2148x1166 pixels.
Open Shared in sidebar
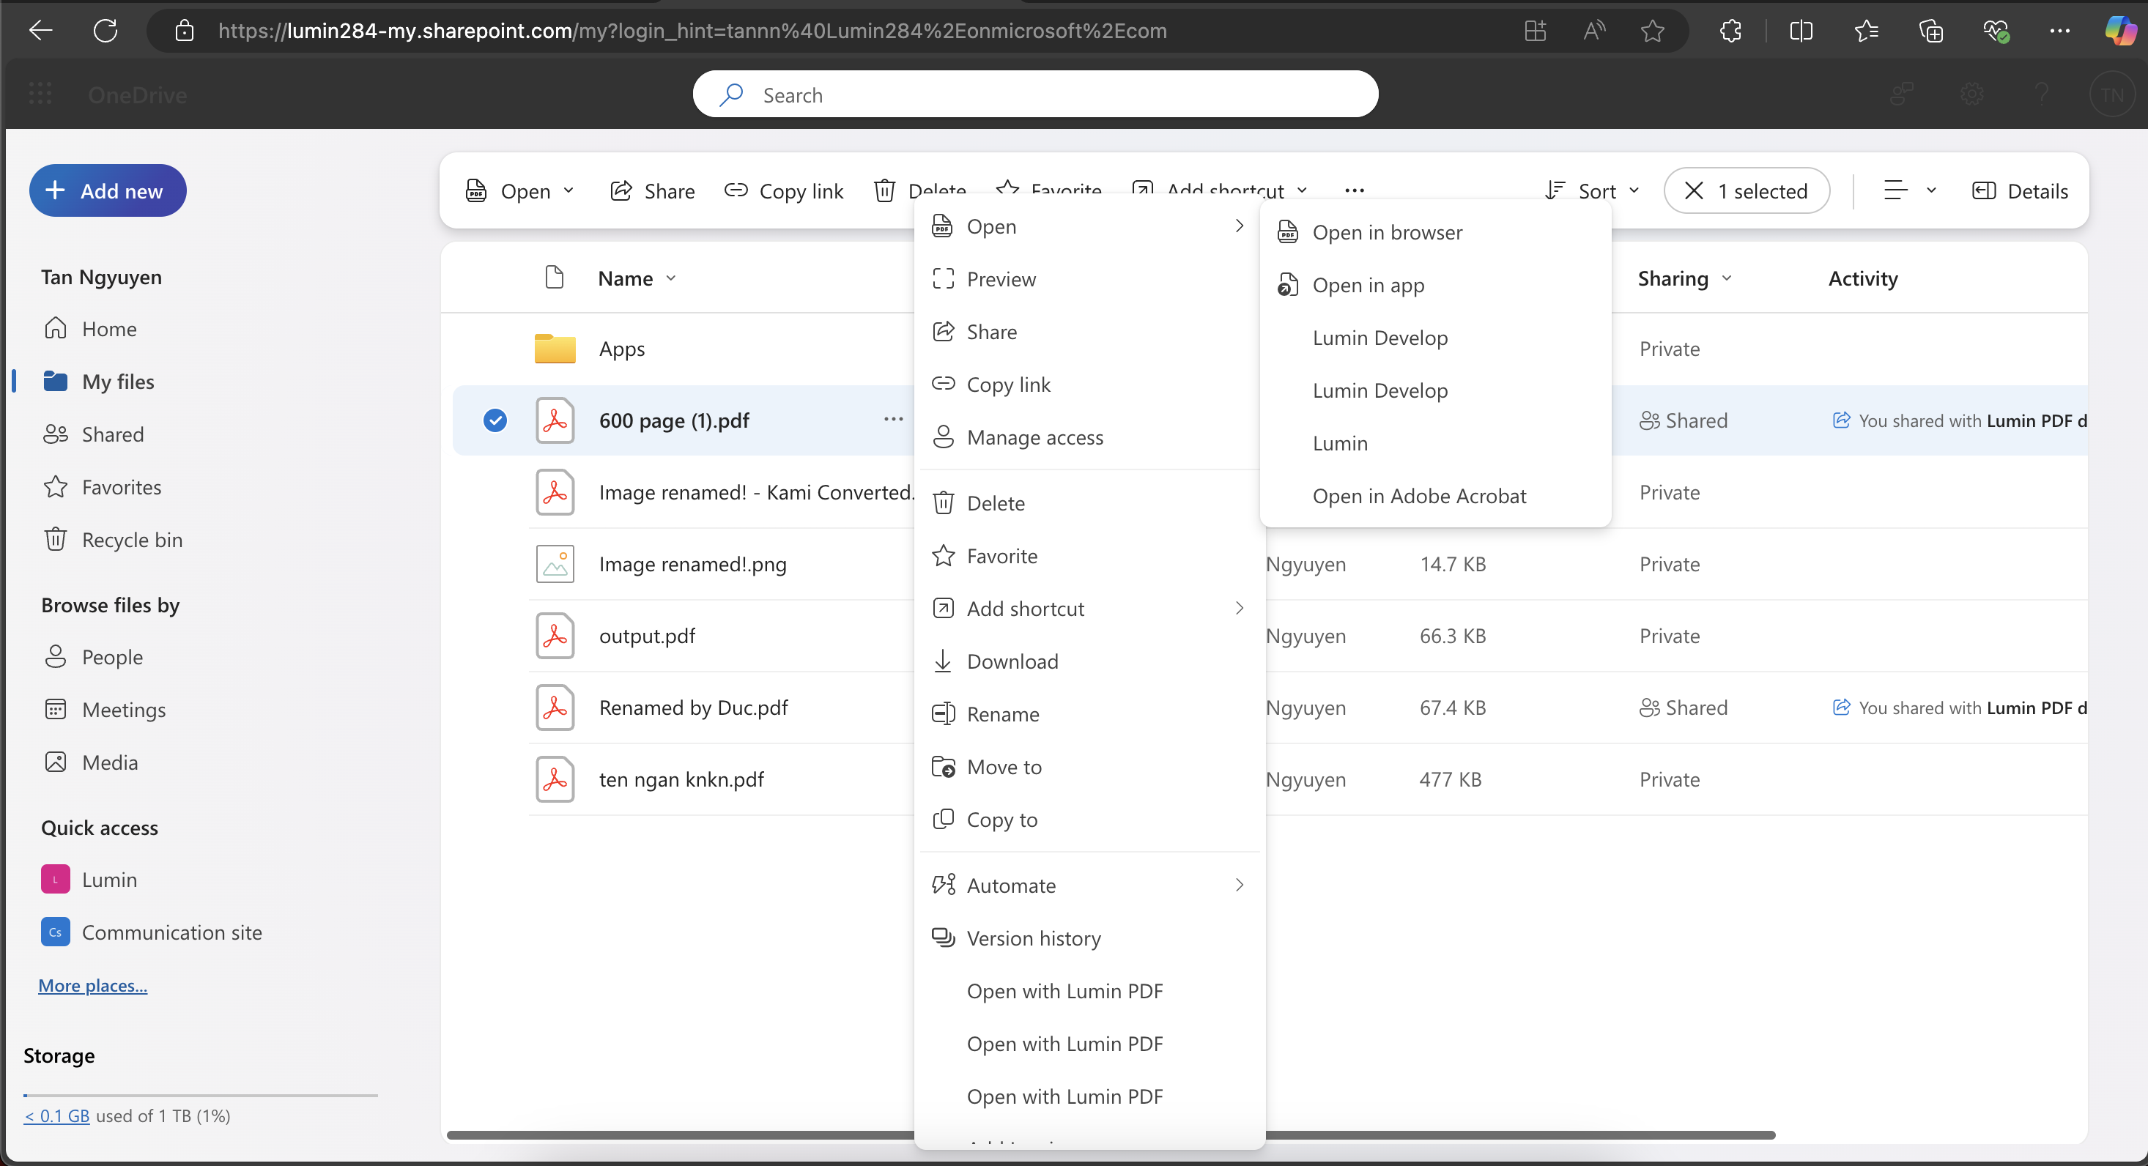coord(93,434)
